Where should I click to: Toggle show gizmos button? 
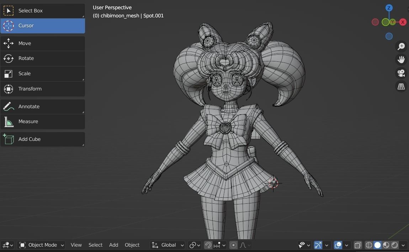click(318, 245)
